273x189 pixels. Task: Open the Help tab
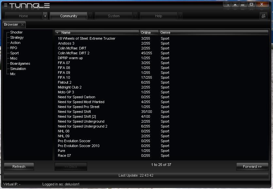click(x=158, y=16)
